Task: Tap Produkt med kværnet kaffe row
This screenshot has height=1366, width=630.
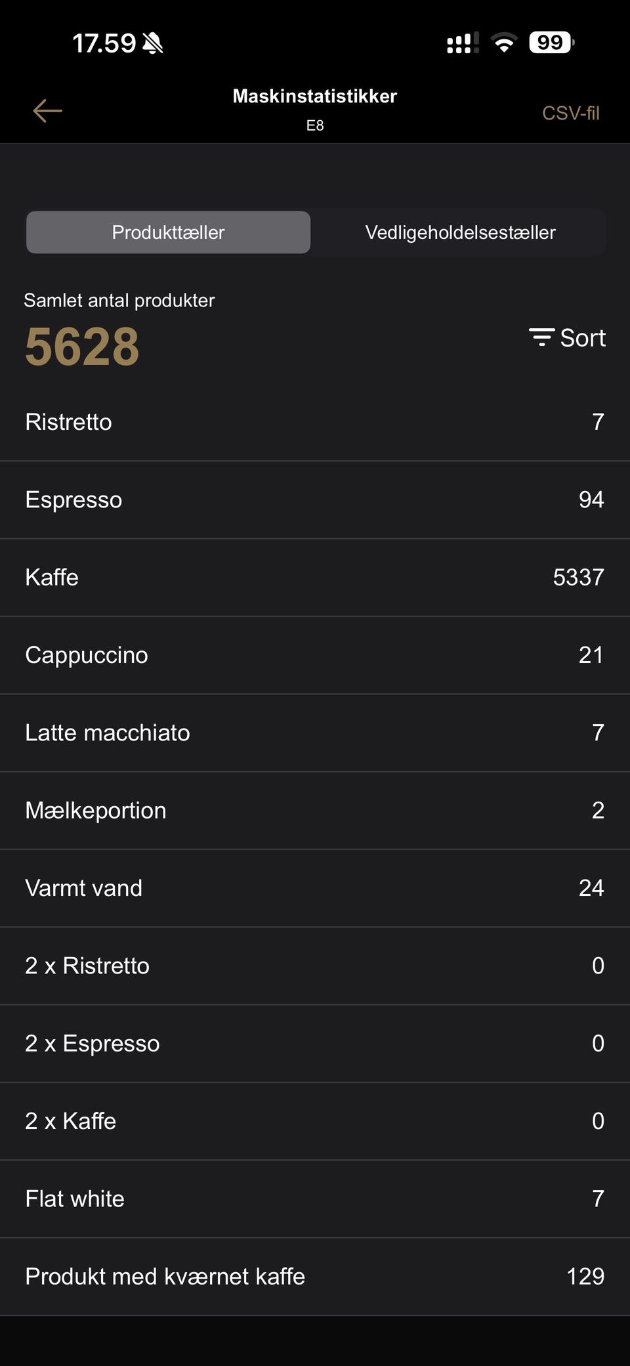Action: 315,1276
